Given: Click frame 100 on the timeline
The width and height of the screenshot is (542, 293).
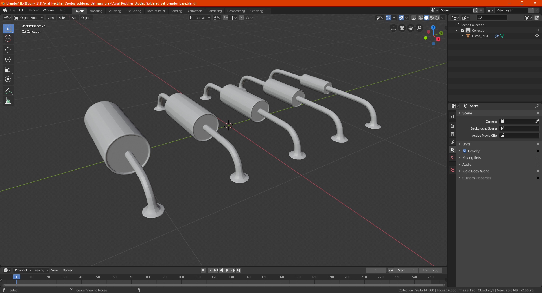Looking at the screenshot, I should click(181, 277).
